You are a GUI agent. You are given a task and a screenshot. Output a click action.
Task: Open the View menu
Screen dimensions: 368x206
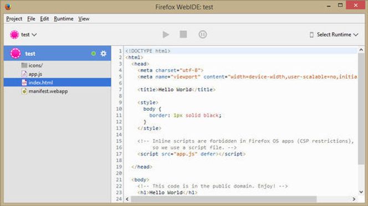(84, 19)
